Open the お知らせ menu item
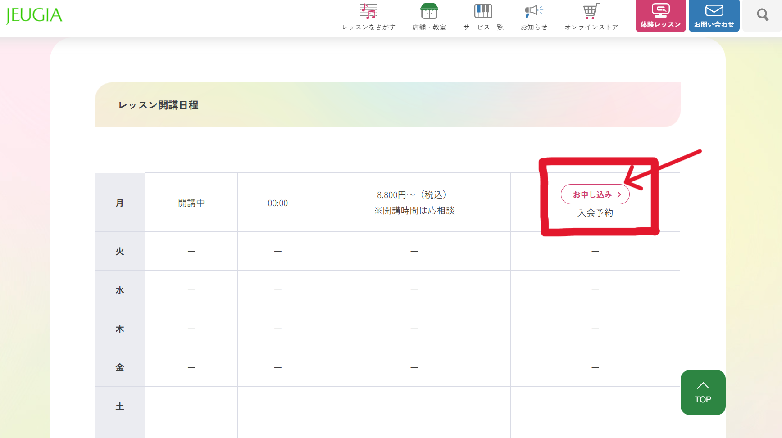The image size is (782, 438). click(x=534, y=17)
